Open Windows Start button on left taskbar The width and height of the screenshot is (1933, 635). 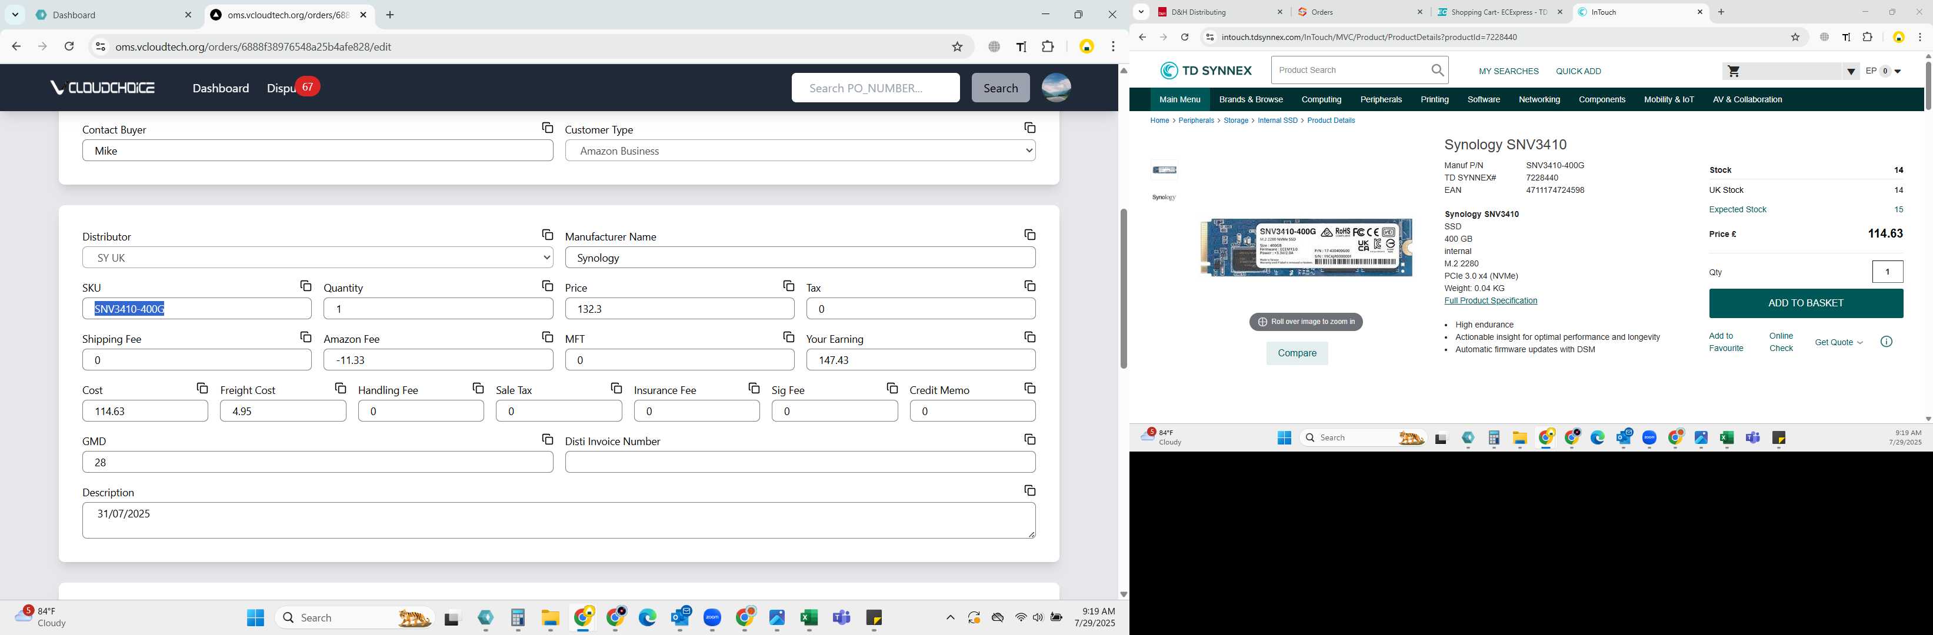pos(255,618)
